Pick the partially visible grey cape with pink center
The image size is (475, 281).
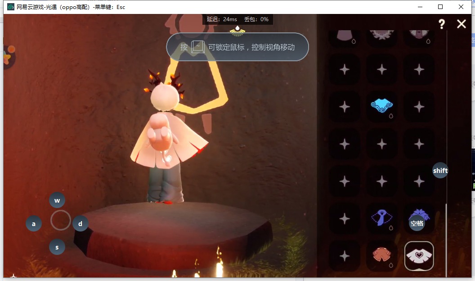(419, 38)
